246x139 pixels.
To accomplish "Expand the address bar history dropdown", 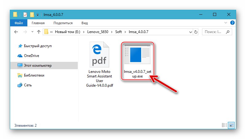I will [190, 32].
